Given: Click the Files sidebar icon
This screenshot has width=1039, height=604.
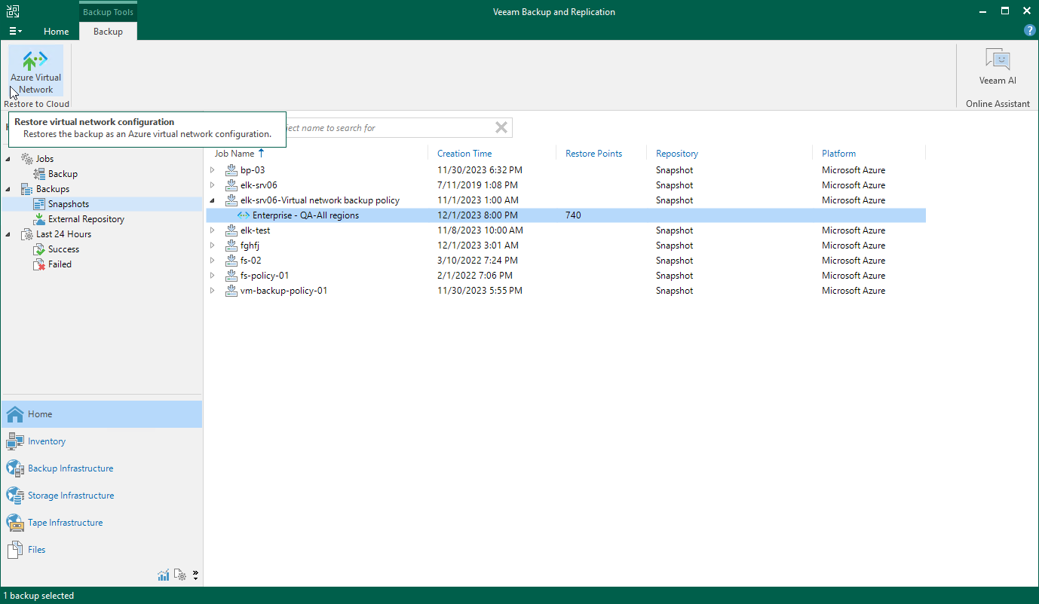Looking at the screenshot, I should (x=15, y=550).
